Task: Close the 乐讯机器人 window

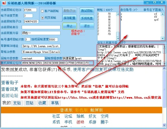Action: click(162, 2)
